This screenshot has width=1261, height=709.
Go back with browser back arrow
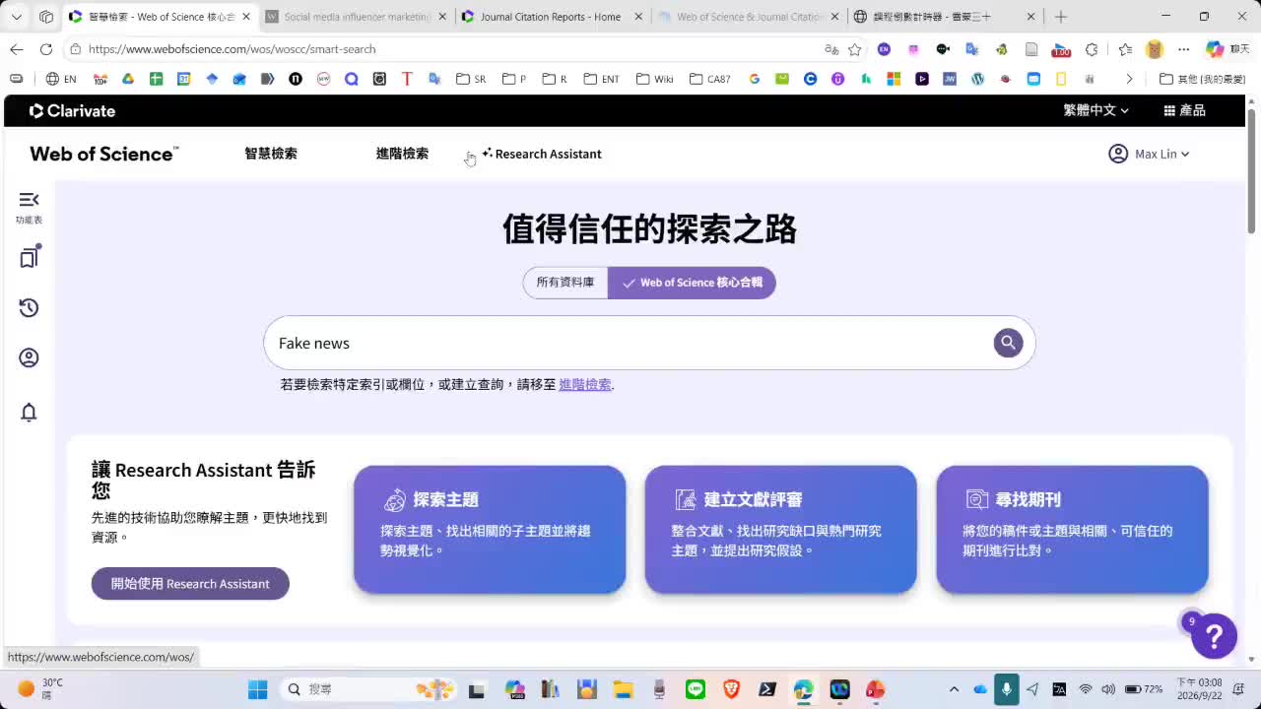tap(17, 49)
